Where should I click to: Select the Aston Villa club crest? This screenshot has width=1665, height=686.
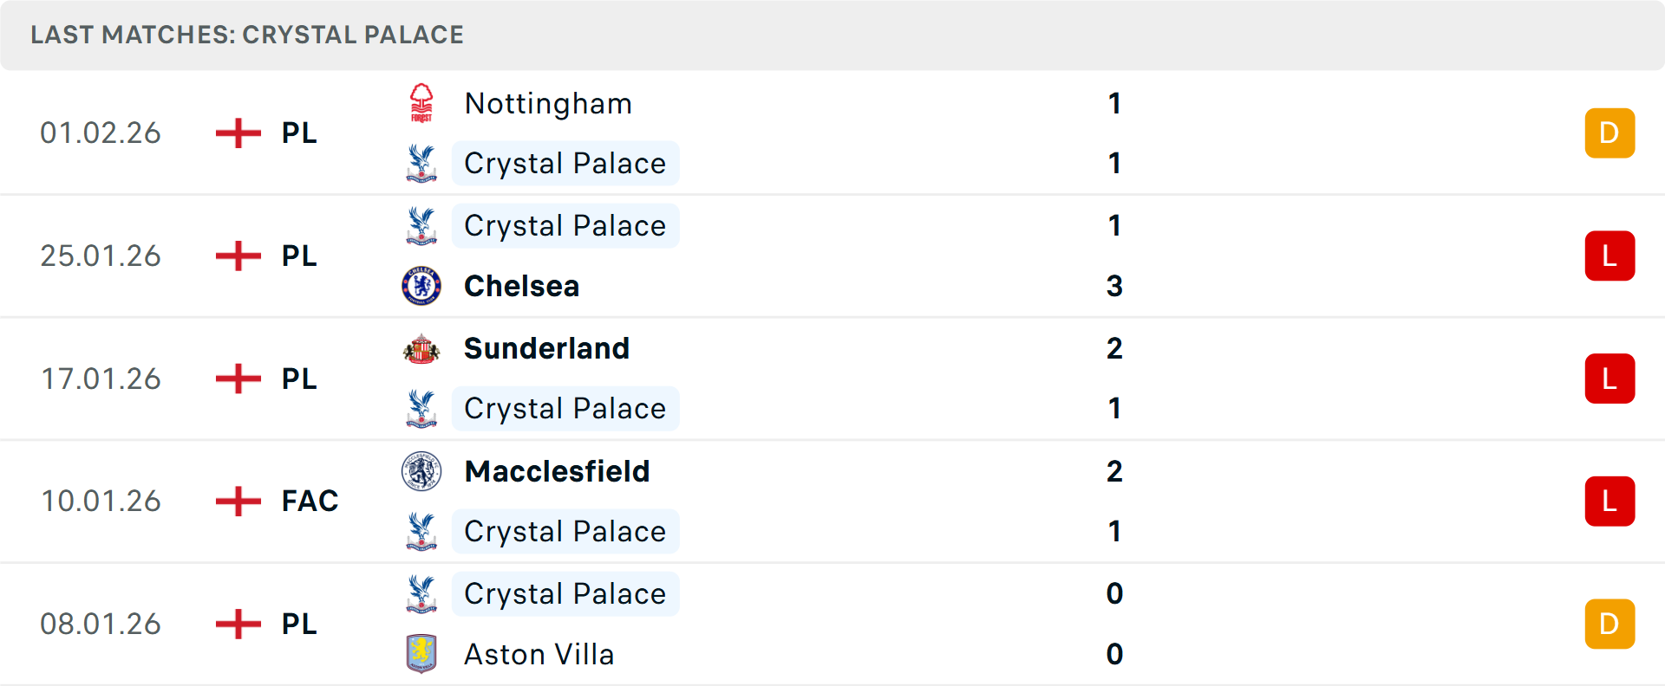[x=421, y=655]
